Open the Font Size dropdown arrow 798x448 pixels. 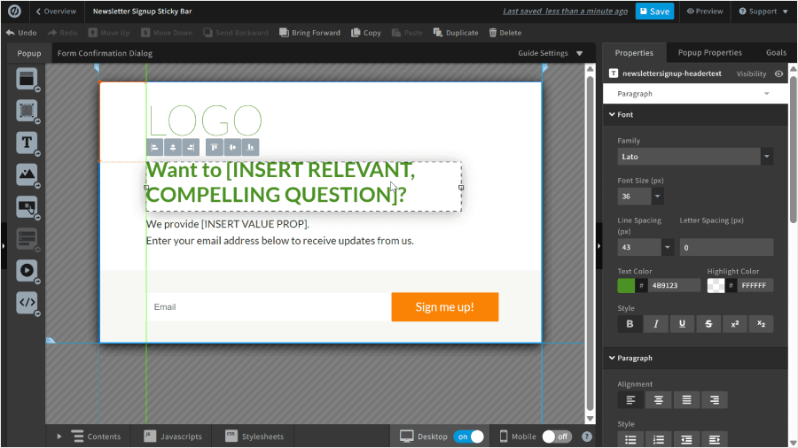pyautogui.click(x=658, y=196)
